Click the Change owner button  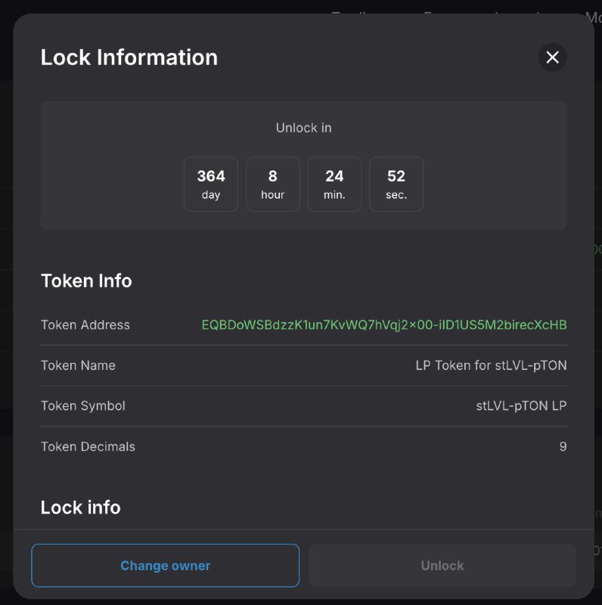165,565
